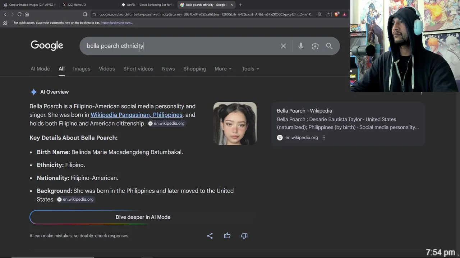Close the bella poarch ethnicity tab
460x258 pixels.
click(x=231, y=5)
